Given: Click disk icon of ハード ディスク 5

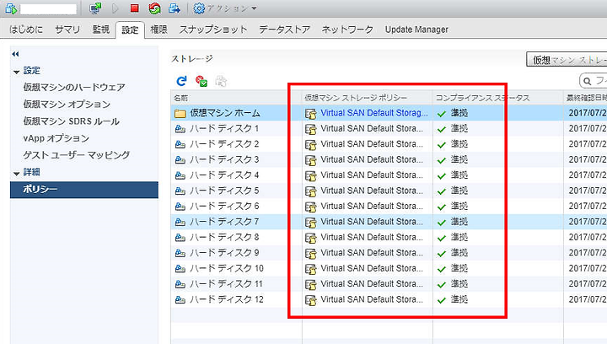Looking at the screenshot, I should 180,191.
